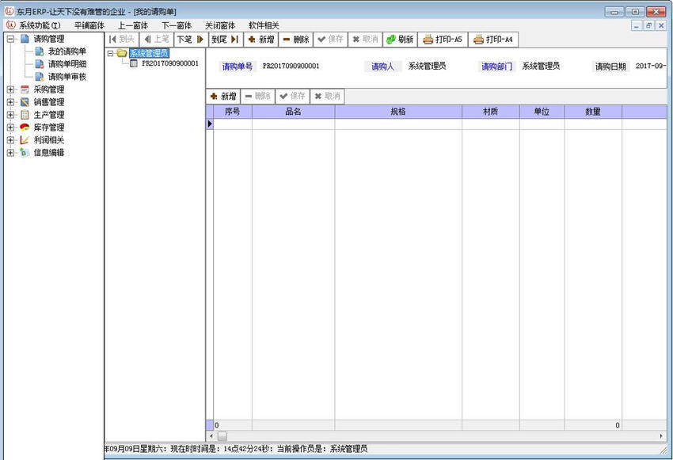Image resolution: width=673 pixels, height=460 pixels.
Task: Collapse the 系统管理员 folder node
Action: (x=110, y=54)
